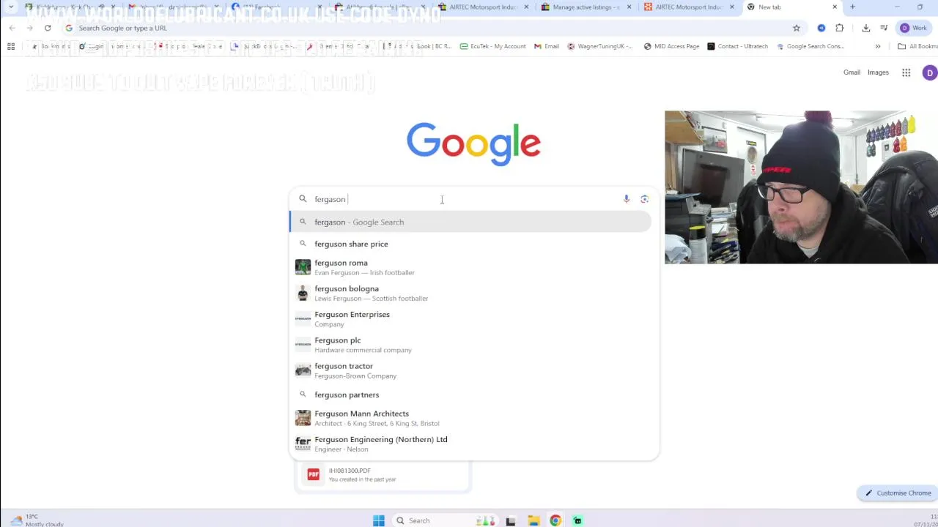
Task: Click the Images link
Action: click(878, 72)
